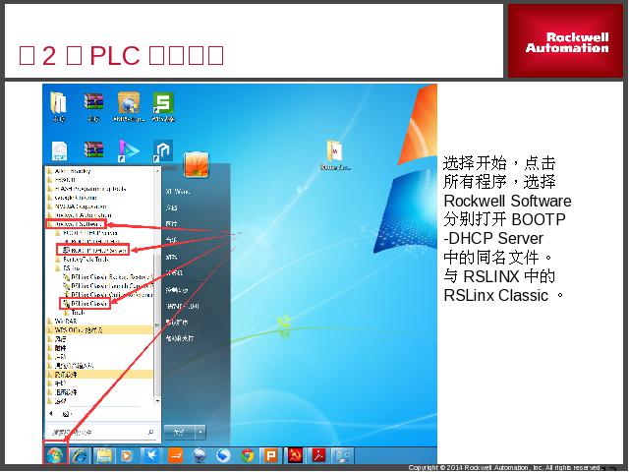Open 控制面板 in Start menu right pane
The height and width of the screenshot is (472, 629).
177,289
